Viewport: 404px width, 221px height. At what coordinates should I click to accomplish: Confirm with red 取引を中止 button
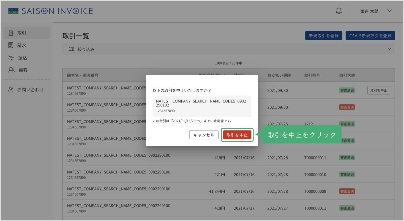tap(237, 135)
